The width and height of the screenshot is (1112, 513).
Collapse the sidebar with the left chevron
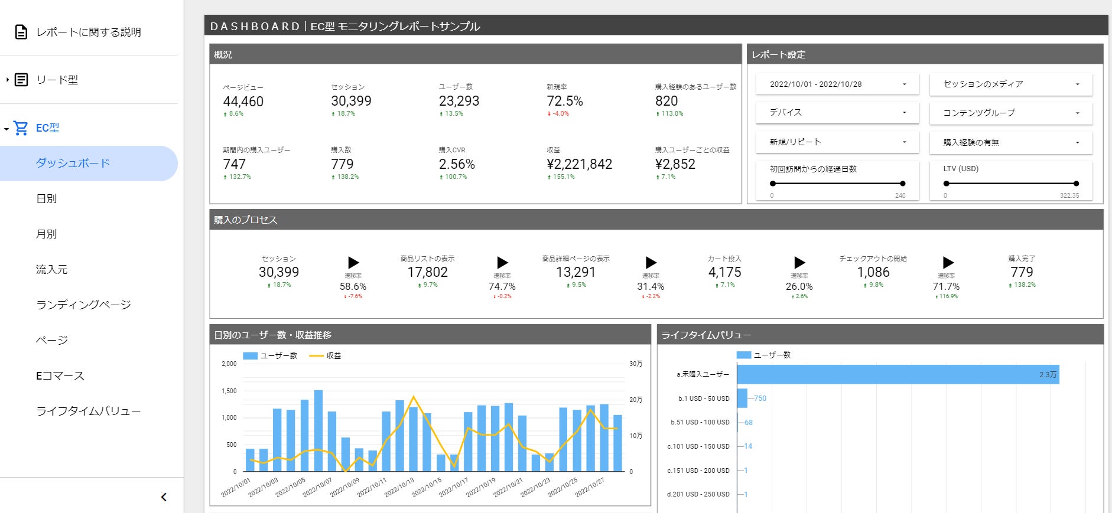pyautogui.click(x=164, y=497)
